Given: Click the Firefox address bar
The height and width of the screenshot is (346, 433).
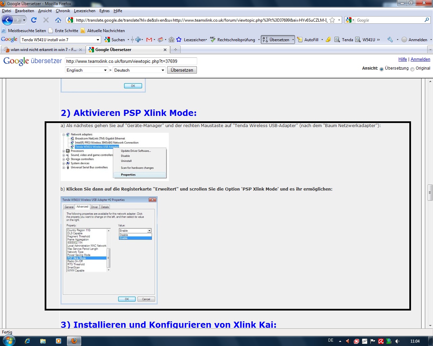Looking at the screenshot, I should (202, 20).
